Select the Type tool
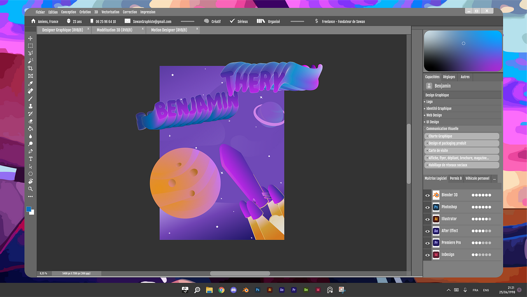The image size is (527, 297). point(30,159)
